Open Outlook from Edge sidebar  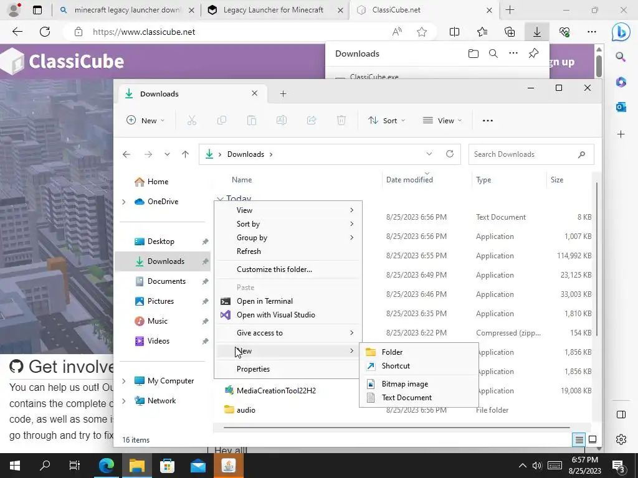621,107
